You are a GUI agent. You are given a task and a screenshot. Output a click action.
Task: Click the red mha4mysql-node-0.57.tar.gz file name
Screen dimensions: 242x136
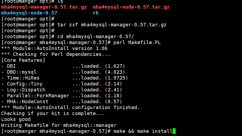pyautogui.click(x=131, y=7)
